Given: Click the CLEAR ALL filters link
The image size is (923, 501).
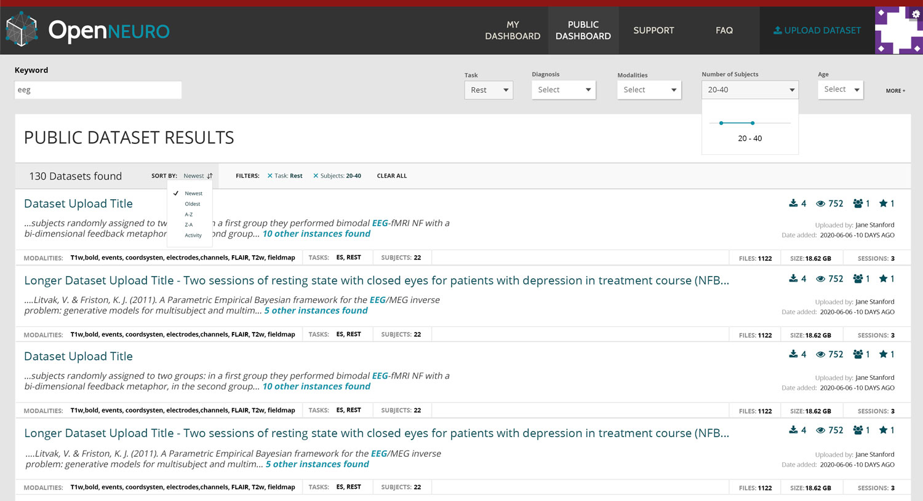Looking at the screenshot, I should coord(392,175).
